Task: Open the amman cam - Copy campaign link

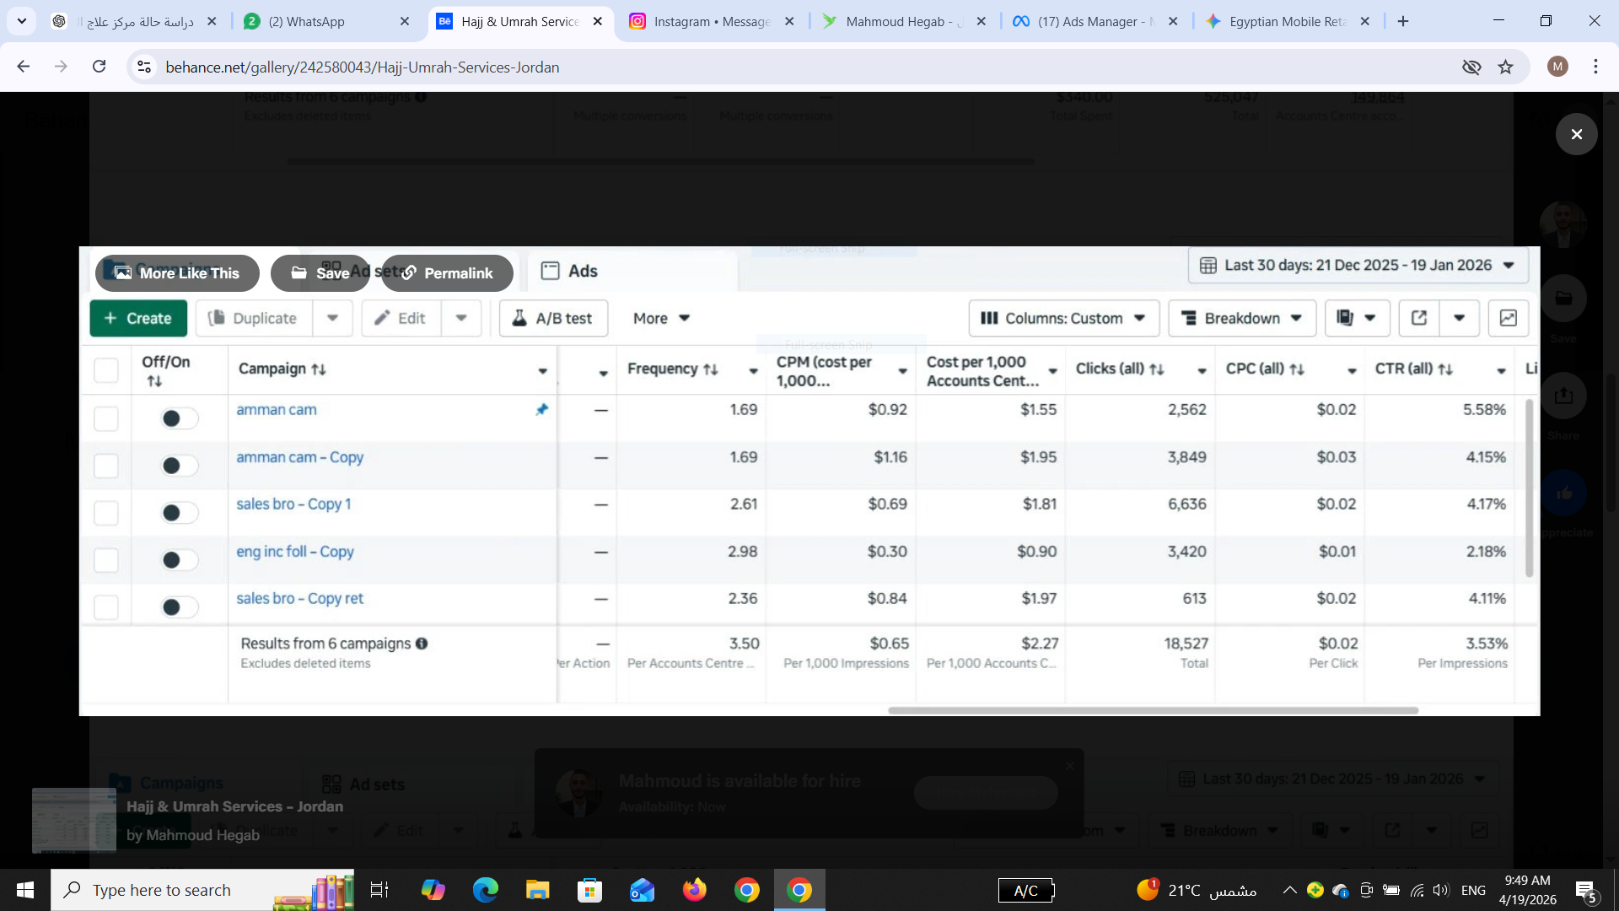Action: 299,457
